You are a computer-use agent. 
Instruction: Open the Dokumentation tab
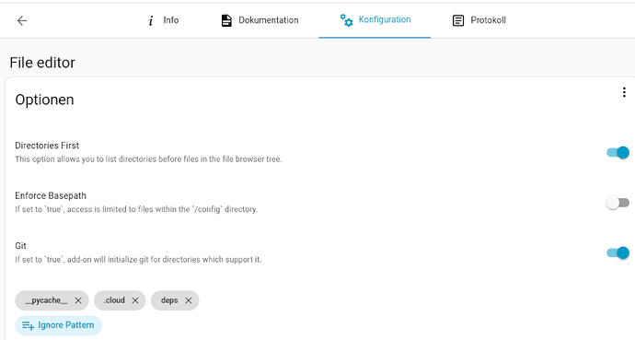click(260, 20)
